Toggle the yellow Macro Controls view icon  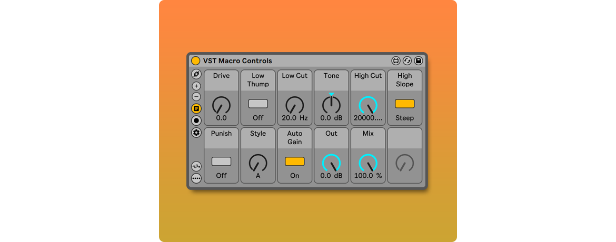(196, 108)
